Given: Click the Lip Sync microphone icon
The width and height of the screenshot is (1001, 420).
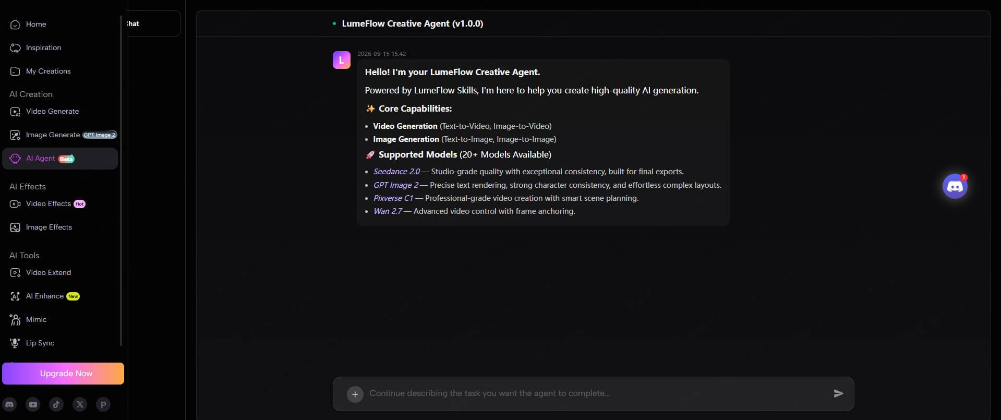Looking at the screenshot, I should click(x=15, y=343).
